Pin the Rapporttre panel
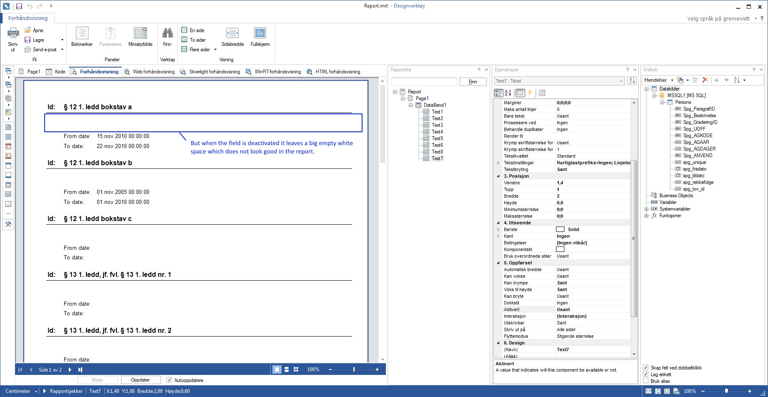768x397 pixels. coord(479,70)
